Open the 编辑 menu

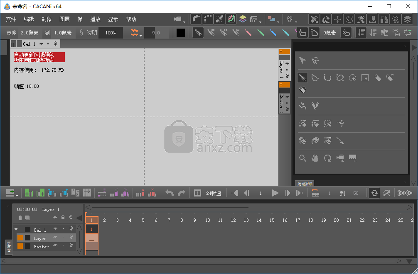29,19
